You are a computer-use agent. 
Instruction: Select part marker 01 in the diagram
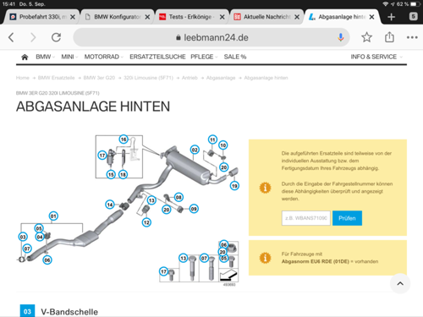click(x=53, y=216)
